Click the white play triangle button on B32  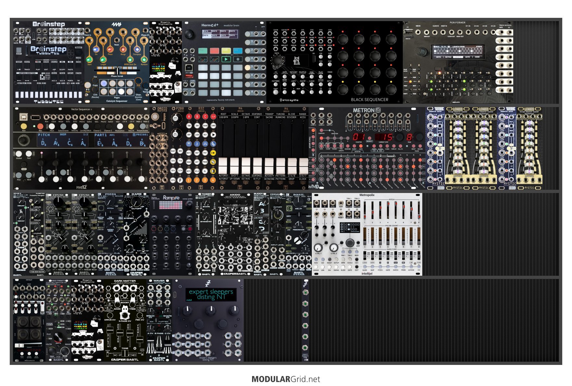pos(213,135)
